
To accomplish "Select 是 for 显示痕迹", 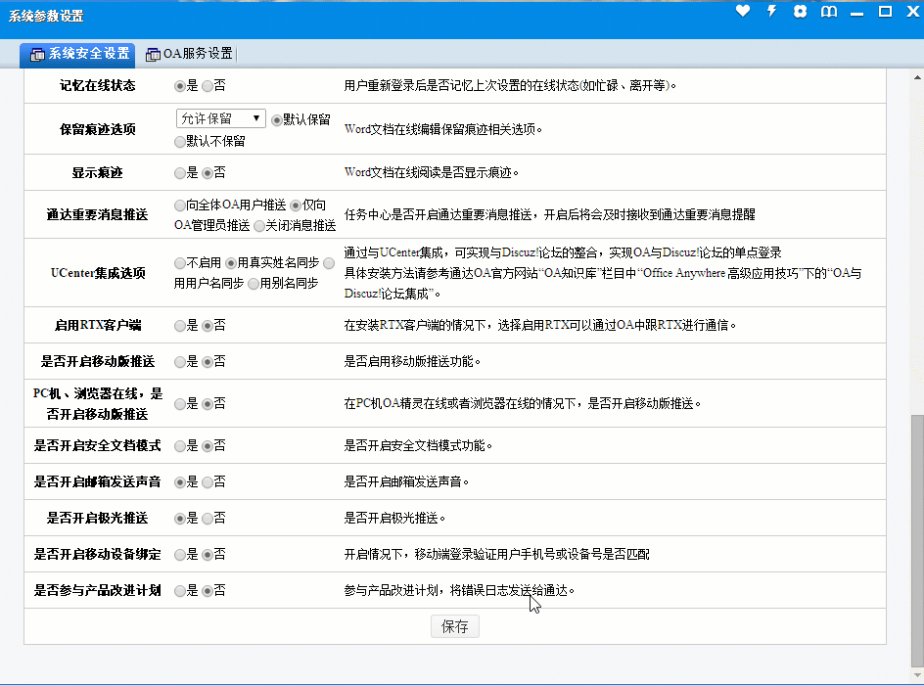I will pos(180,173).
